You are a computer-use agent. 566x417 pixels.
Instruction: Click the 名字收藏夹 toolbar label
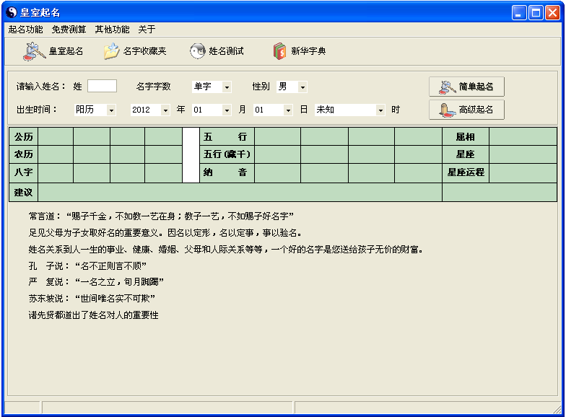[x=144, y=51]
